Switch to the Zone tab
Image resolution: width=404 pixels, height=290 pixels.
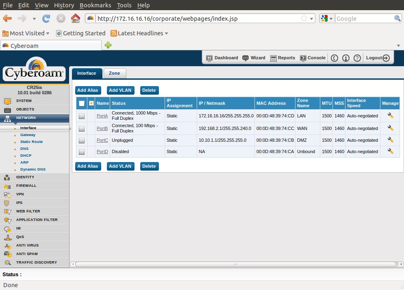tap(114, 73)
